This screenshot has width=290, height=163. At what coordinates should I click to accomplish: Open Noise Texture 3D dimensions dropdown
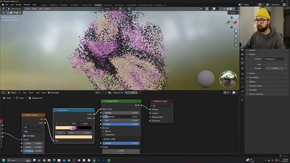point(34,128)
